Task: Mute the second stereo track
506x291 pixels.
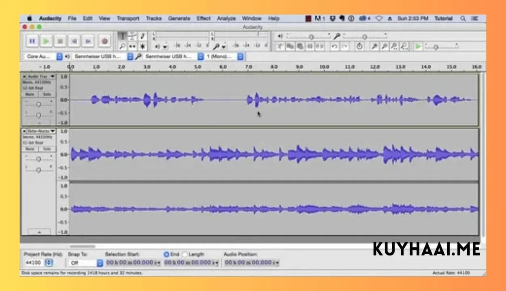Action: 30,149
